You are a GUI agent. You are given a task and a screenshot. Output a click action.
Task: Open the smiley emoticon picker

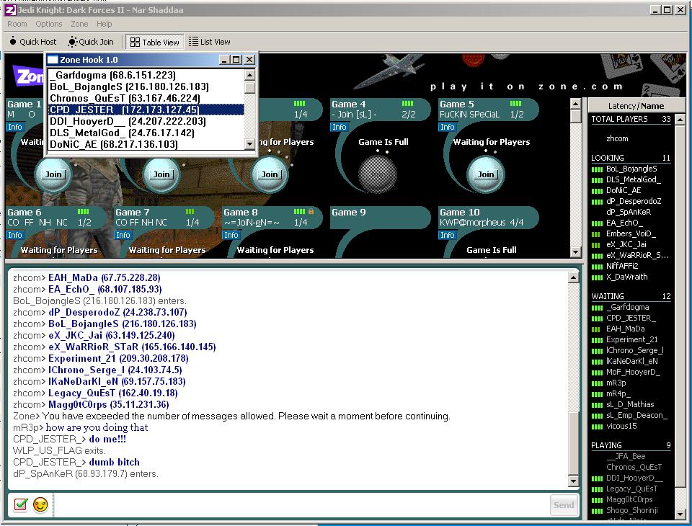pos(40,504)
